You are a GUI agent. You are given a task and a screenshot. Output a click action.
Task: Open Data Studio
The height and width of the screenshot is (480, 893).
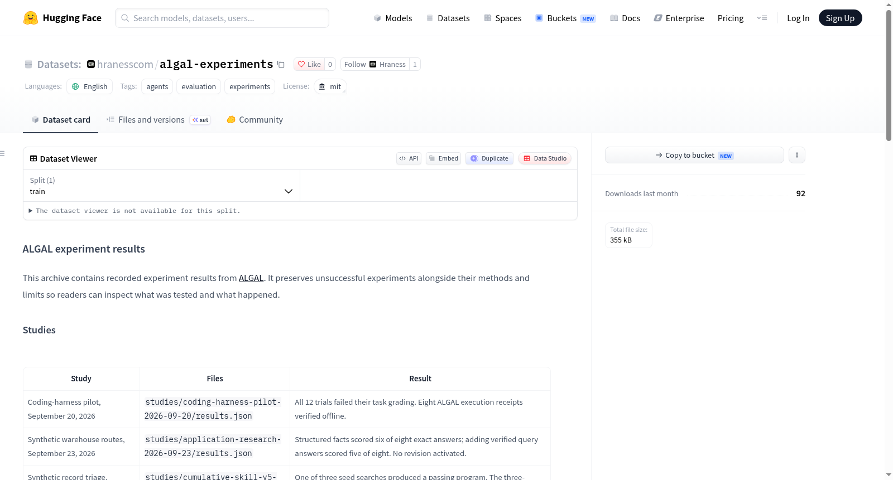[545, 158]
